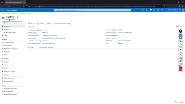185x104 pixels.
Task: Go to Home breadcrumb
Action: (4, 14)
